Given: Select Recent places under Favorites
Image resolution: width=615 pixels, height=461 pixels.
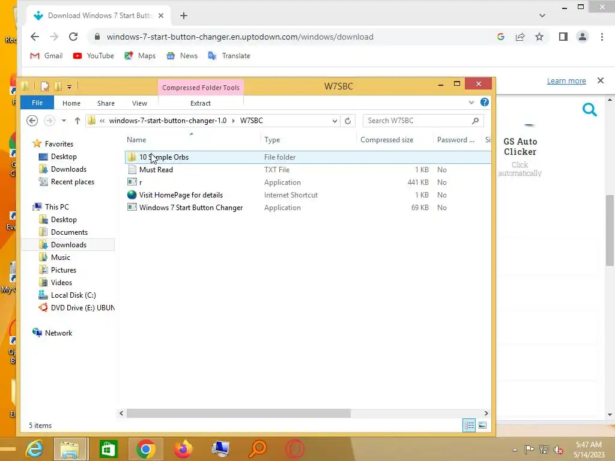Looking at the screenshot, I should point(73,182).
